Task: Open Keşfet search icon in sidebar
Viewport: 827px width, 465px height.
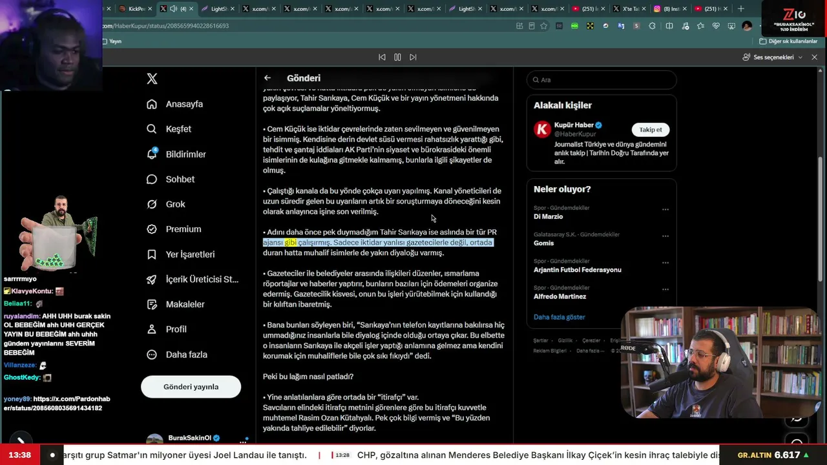Action: click(152, 129)
